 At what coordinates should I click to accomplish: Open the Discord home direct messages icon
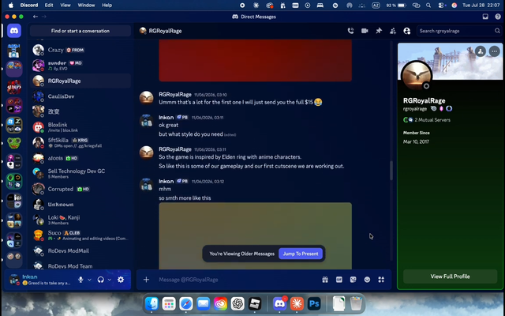click(14, 31)
